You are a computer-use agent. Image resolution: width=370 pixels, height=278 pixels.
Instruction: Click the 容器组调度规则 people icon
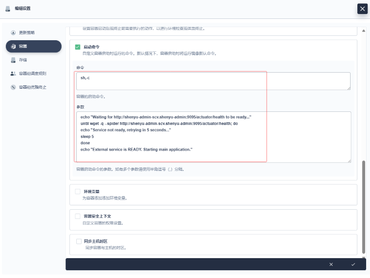(x=14, y=74)
